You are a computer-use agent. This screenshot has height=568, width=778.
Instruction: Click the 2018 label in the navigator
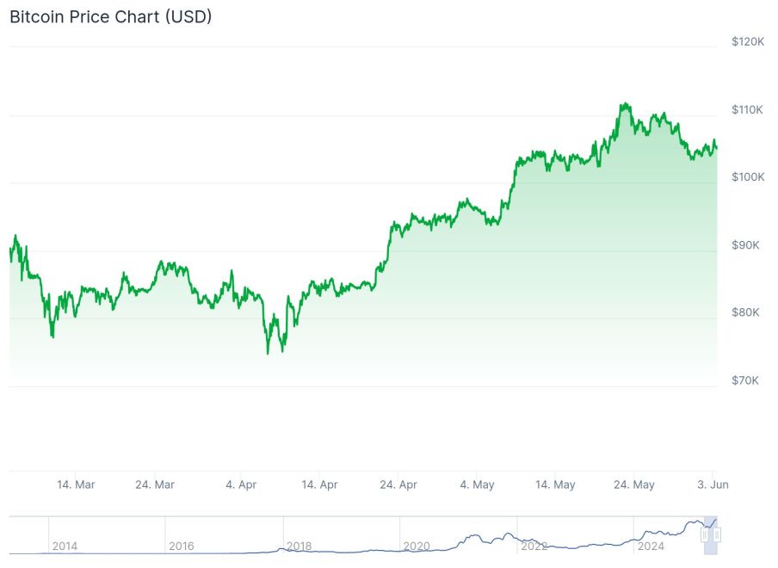299,546
